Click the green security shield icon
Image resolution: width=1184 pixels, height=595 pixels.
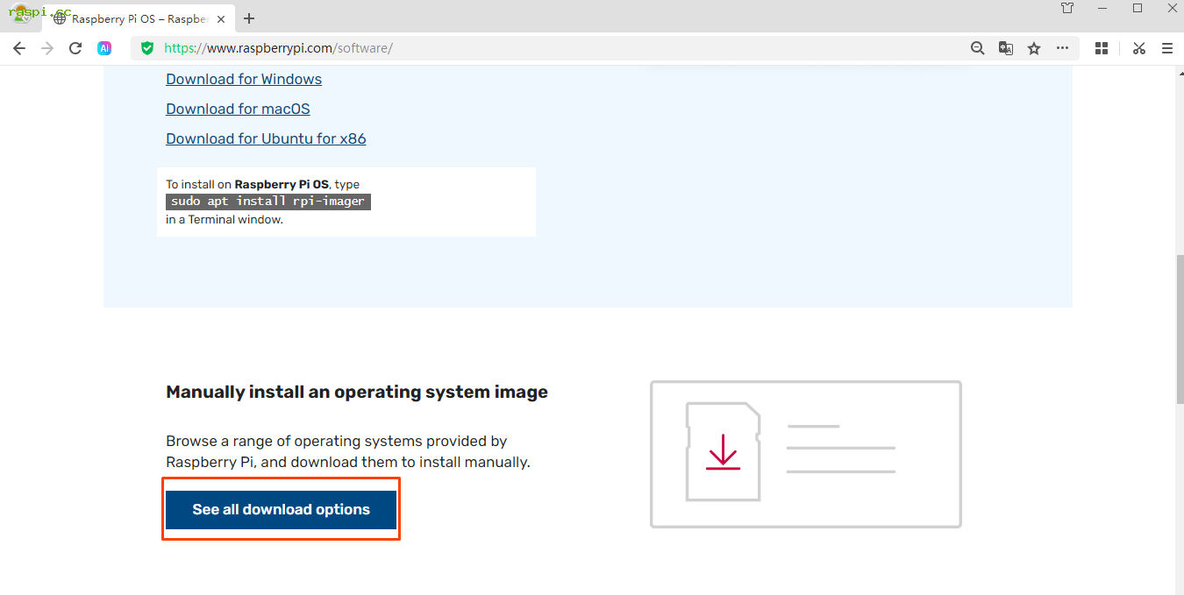[147, 48]
